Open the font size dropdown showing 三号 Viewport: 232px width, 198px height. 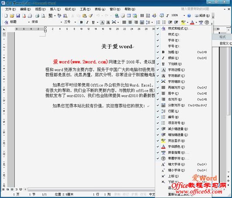pos(75,22)
